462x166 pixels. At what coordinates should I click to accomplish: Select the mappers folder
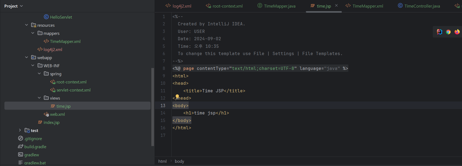point(51,33)
